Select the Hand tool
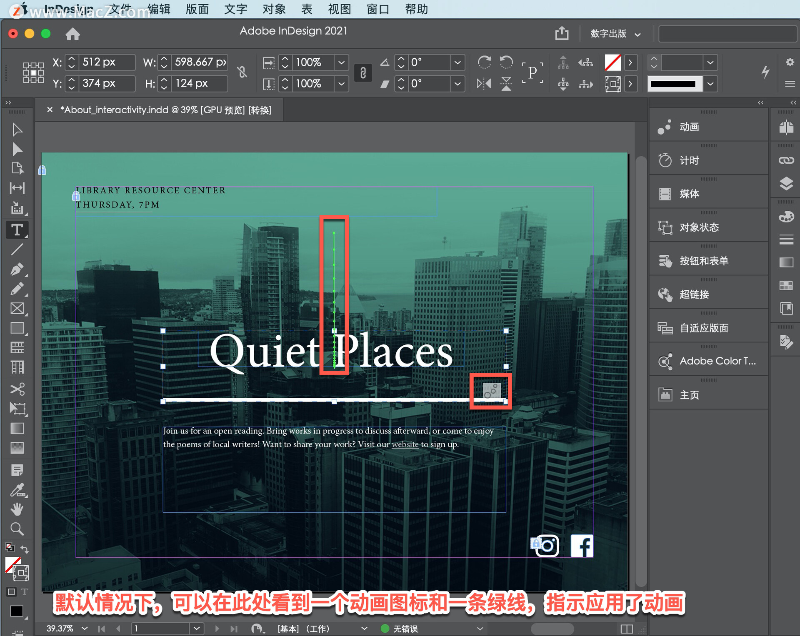Image resolution: width=800 pixels, height=636 pixels. click(17, 509)
